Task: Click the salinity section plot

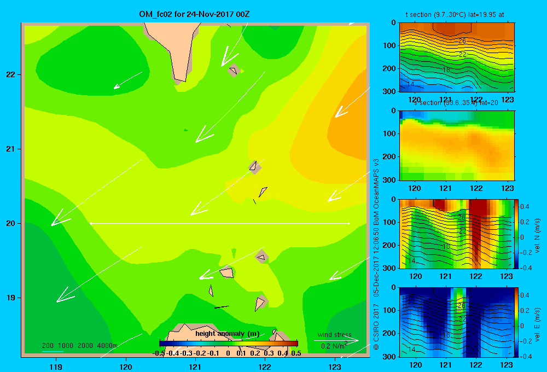Action: (x=457, y=146)
